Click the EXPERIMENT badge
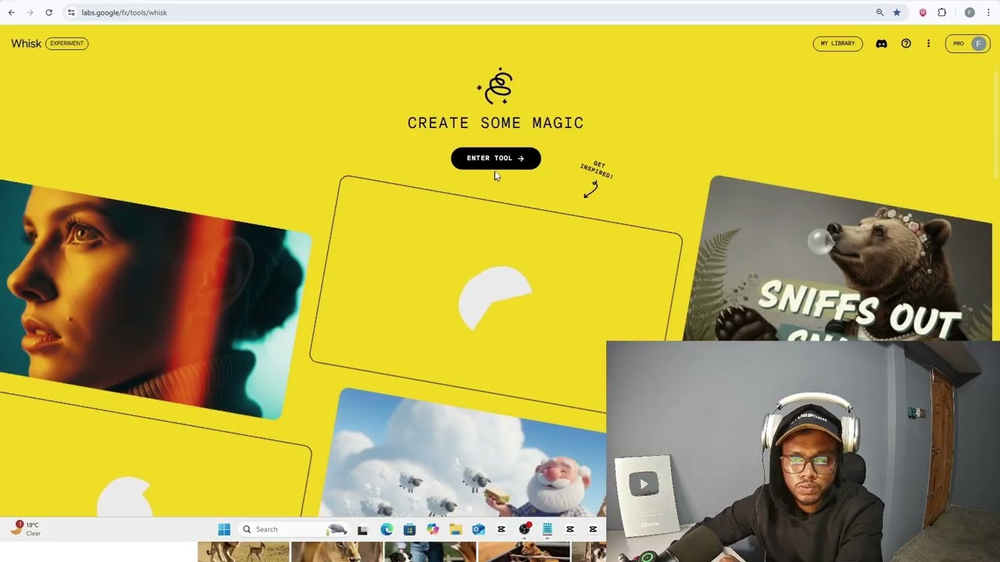Screen dimensions: 1000x562 point(67,44)
